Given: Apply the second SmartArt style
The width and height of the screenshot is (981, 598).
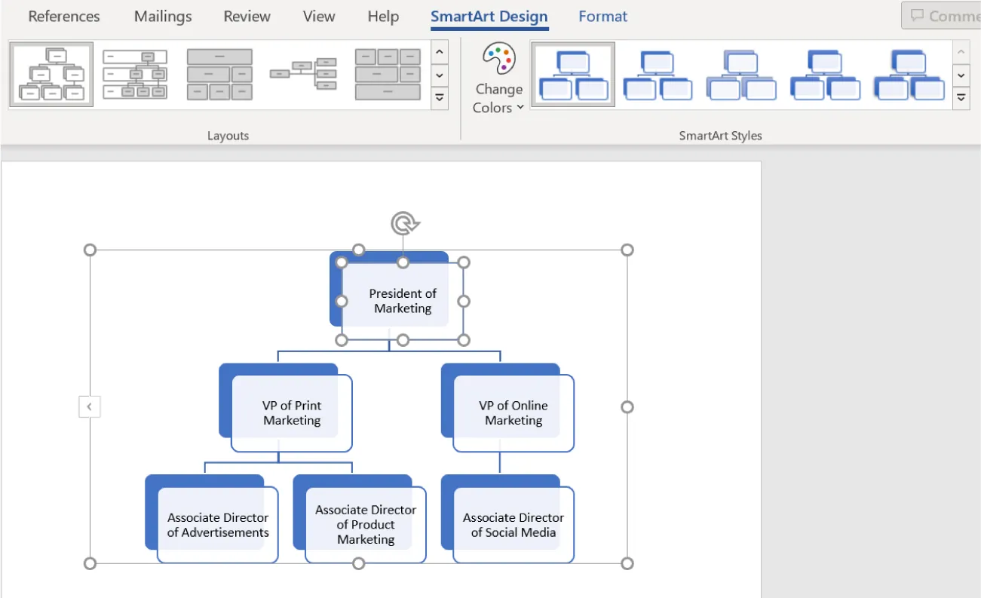Looking at the screenshot, I should pos(657,73).
